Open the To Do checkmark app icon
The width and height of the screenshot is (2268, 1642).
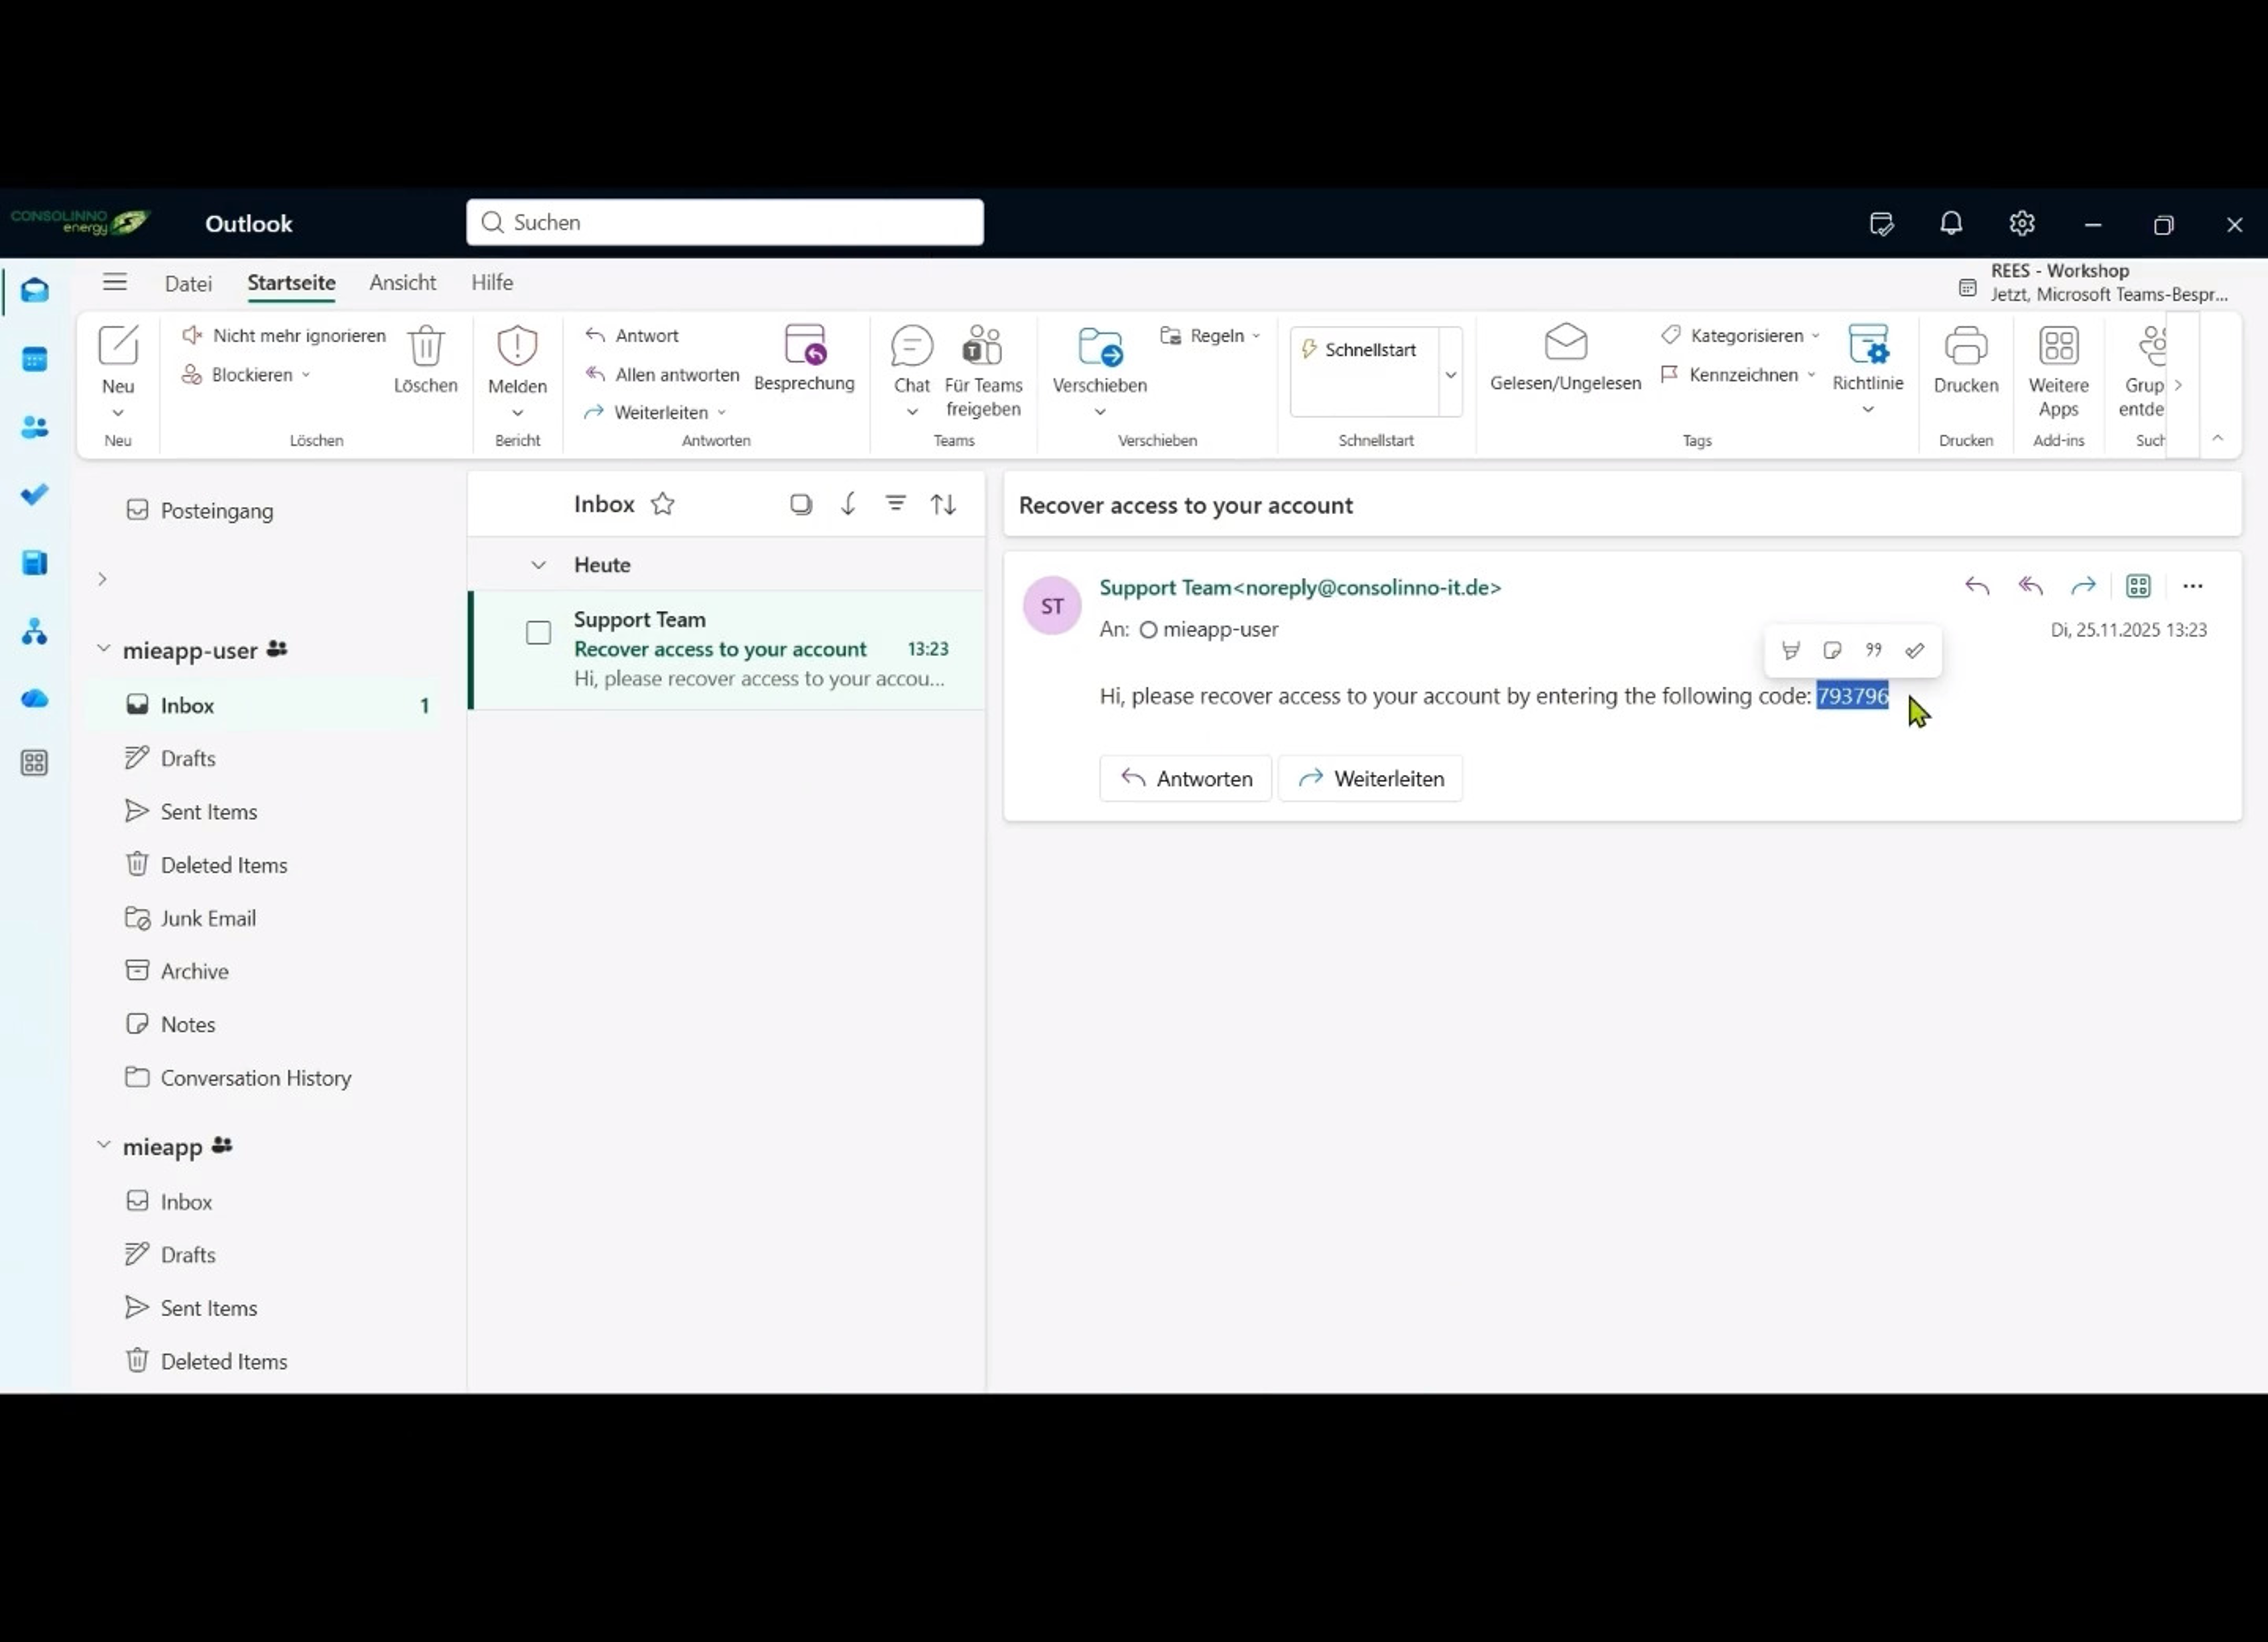pyautogui.click(x=35, y=494)
